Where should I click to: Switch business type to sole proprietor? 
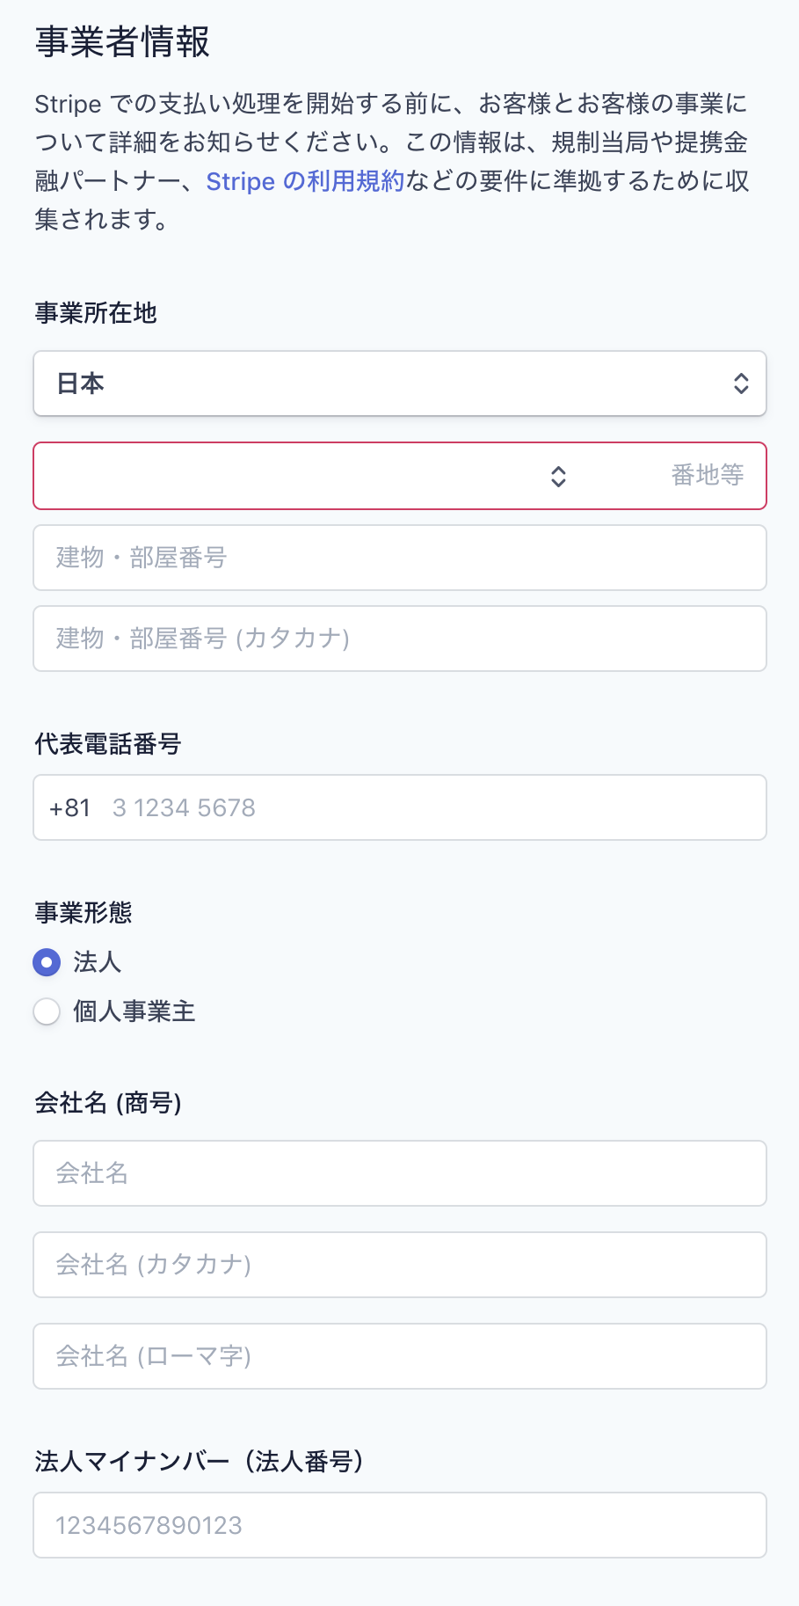tap(47, 1011)
